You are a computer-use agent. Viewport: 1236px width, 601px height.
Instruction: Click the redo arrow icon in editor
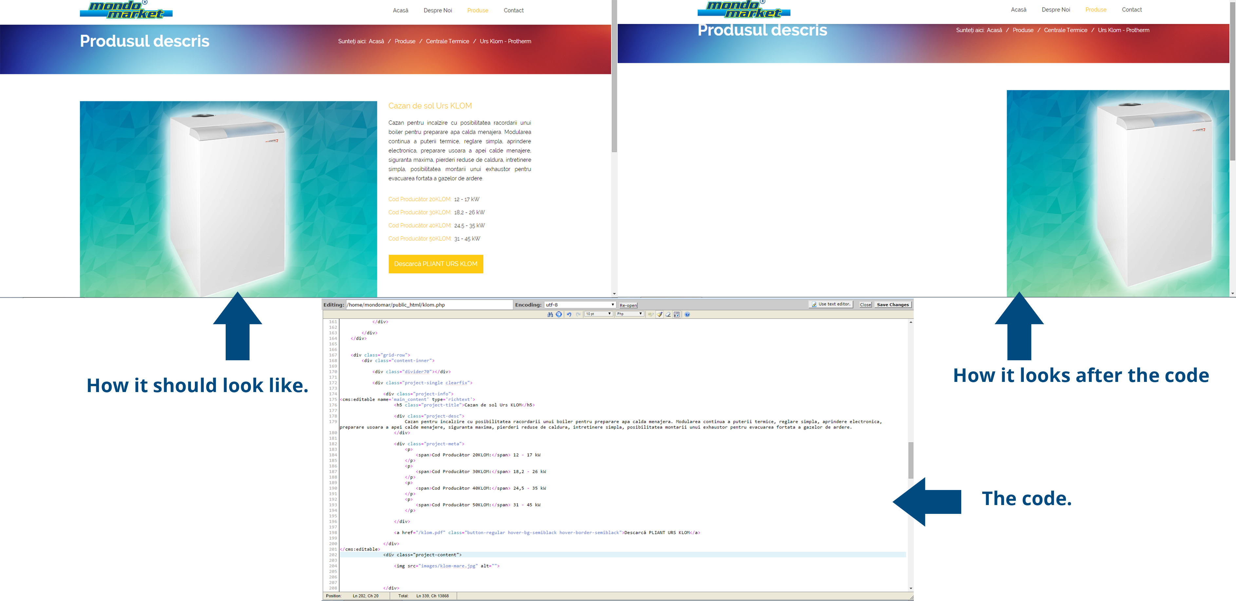(x=578, y=314)
